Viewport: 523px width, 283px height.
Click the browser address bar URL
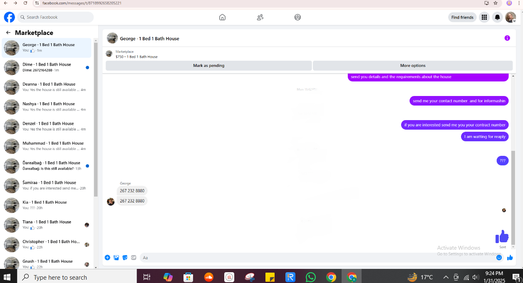(82, 3)
